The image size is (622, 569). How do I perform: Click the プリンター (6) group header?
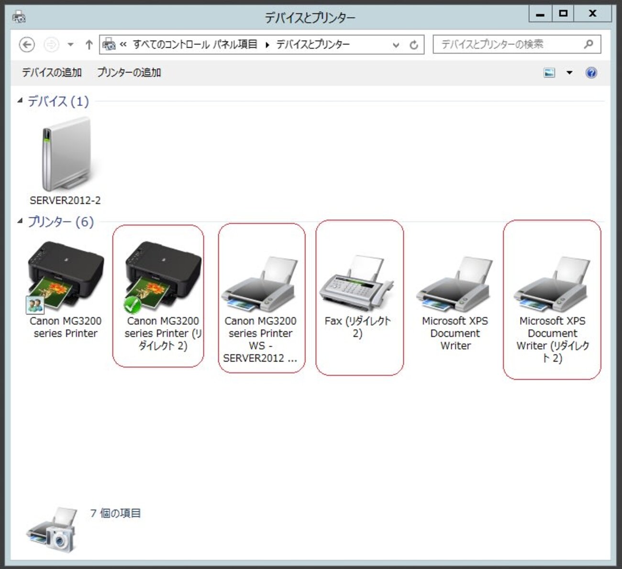point(60,221)
